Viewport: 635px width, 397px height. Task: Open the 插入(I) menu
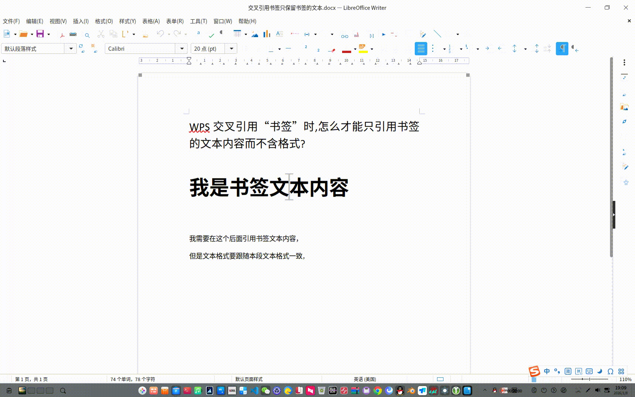81,21
